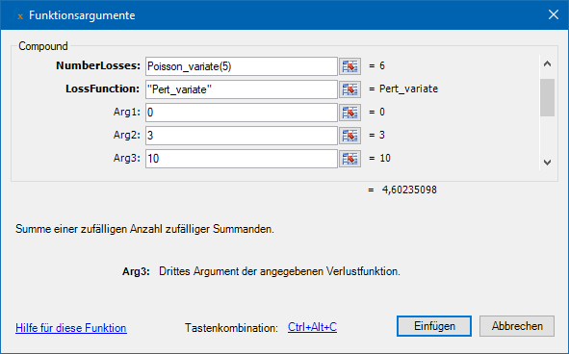Click the result value 4,60235098
The width and height of the screenshot is (569, 354).
tap(409, 190)
